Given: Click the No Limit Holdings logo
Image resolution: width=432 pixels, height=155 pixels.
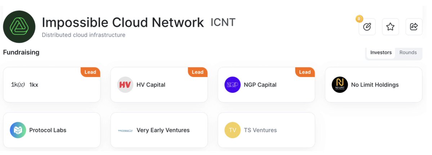Looking at the screenshot, I should coord(340,85).
